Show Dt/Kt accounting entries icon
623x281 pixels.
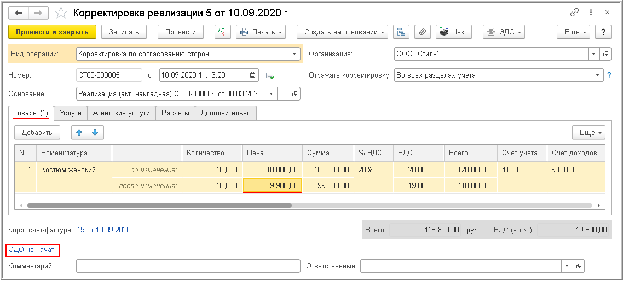point(223,32)
